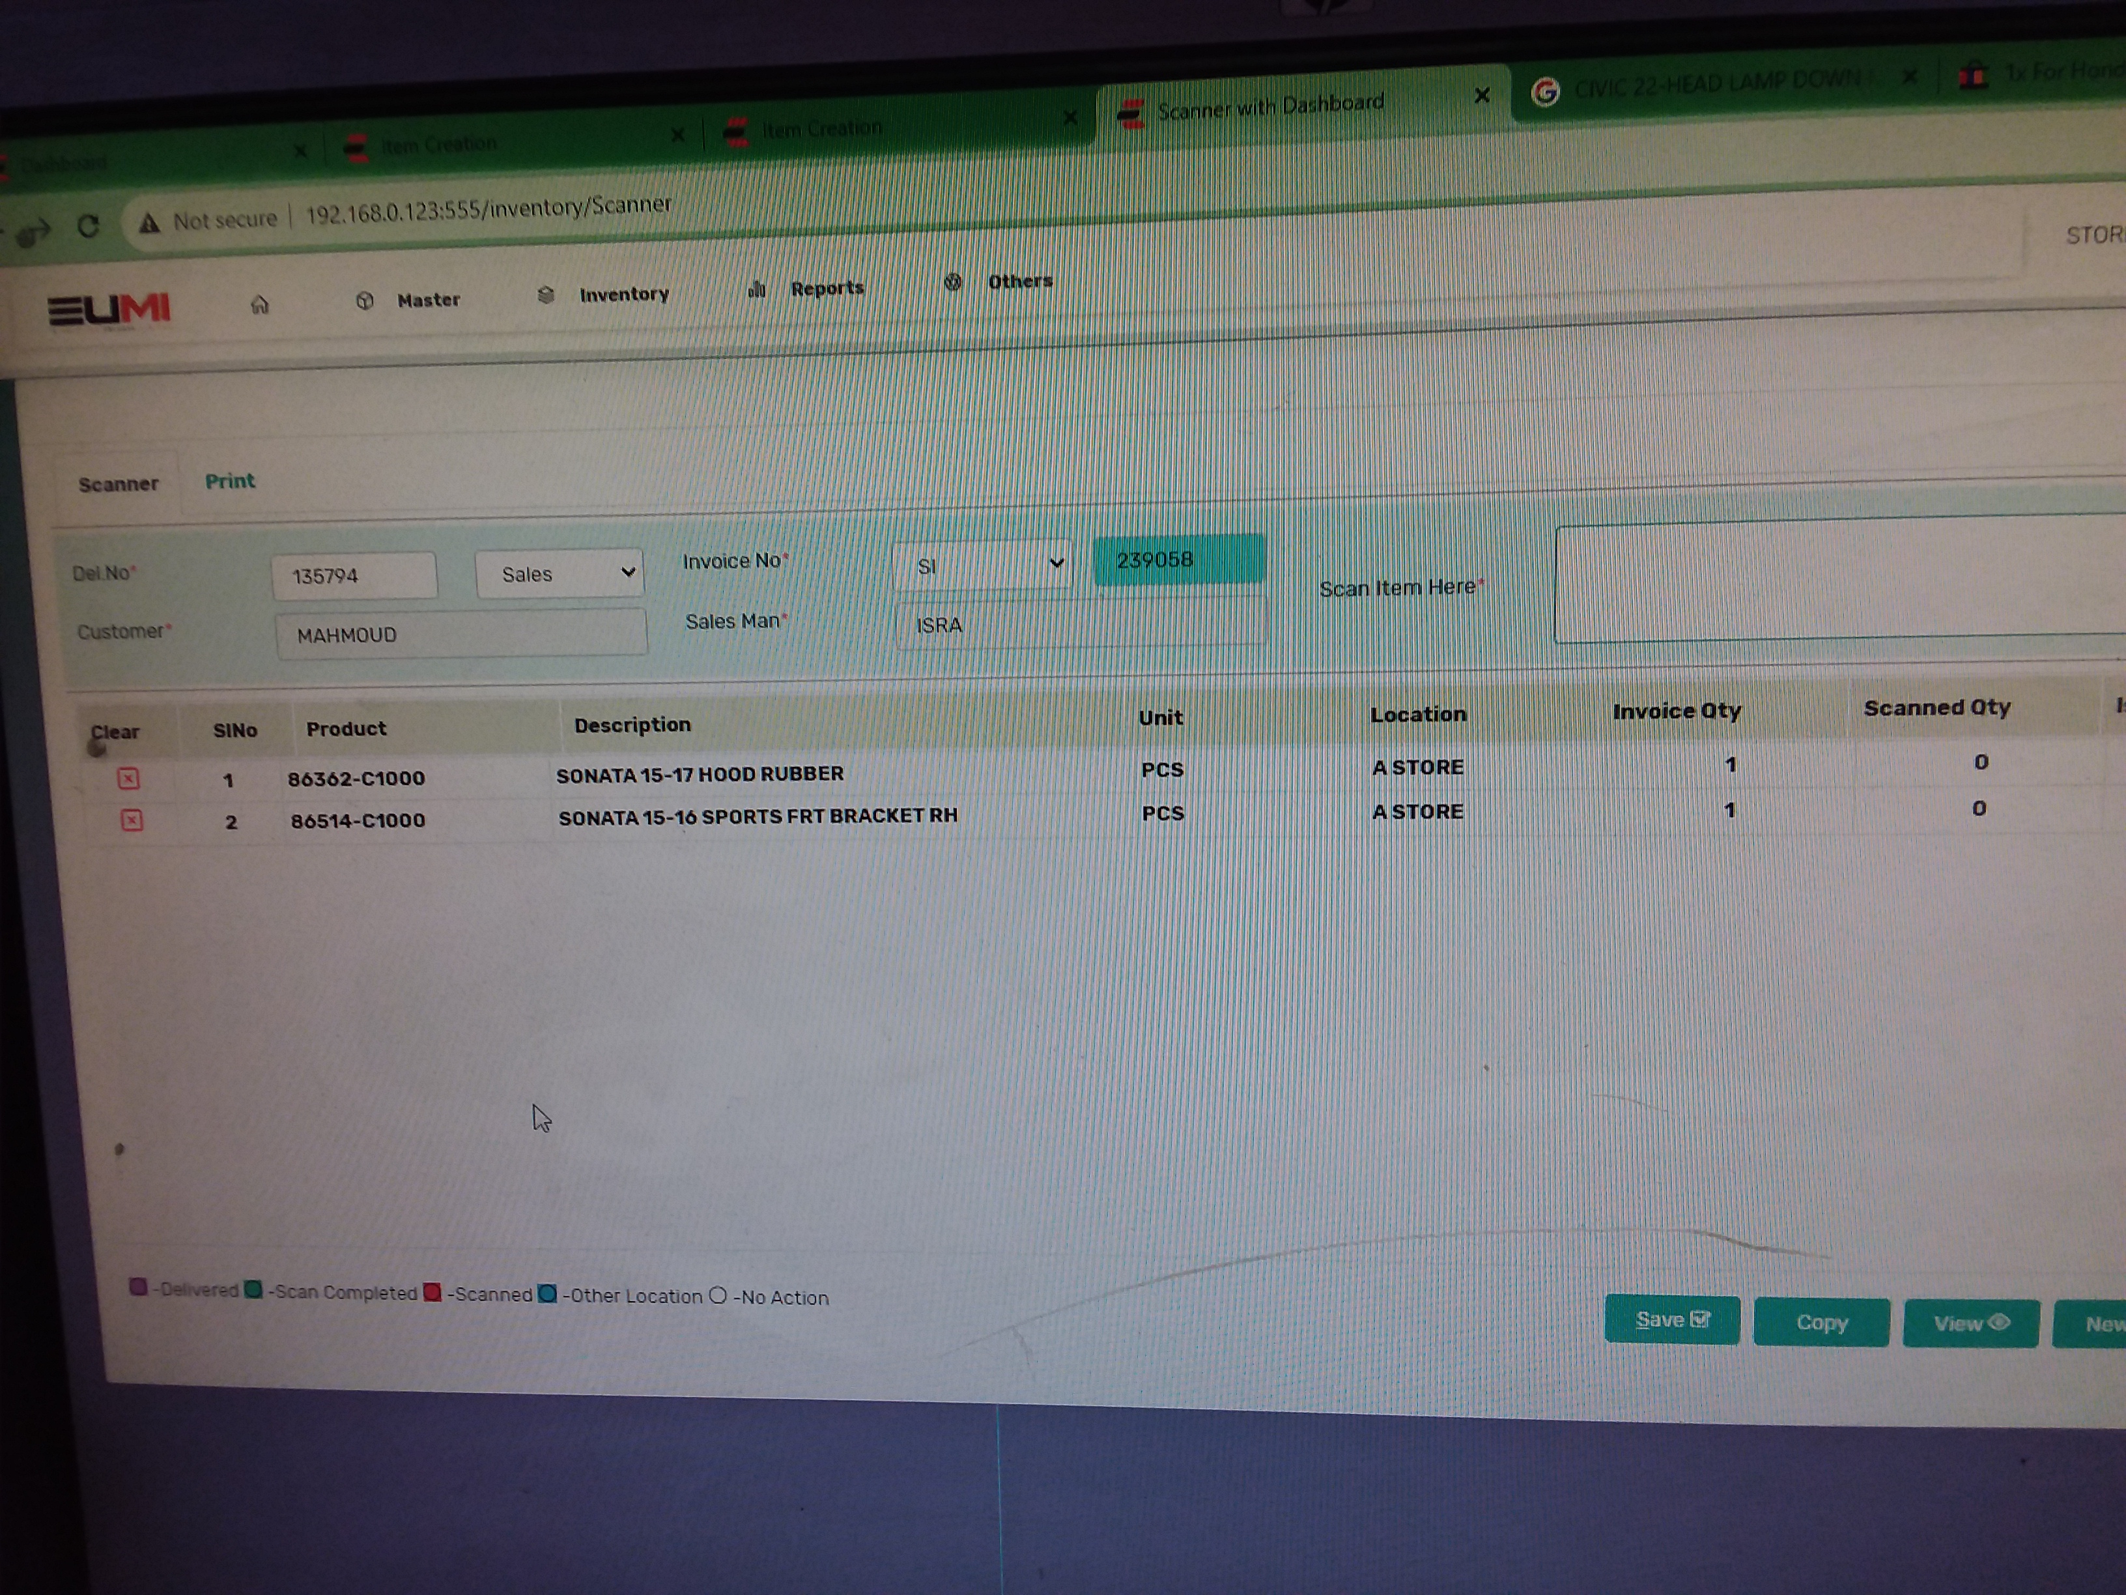This screenshot has height=1595, width=2126.
Task: Open the Others menu
Action: click(1020, 281)
